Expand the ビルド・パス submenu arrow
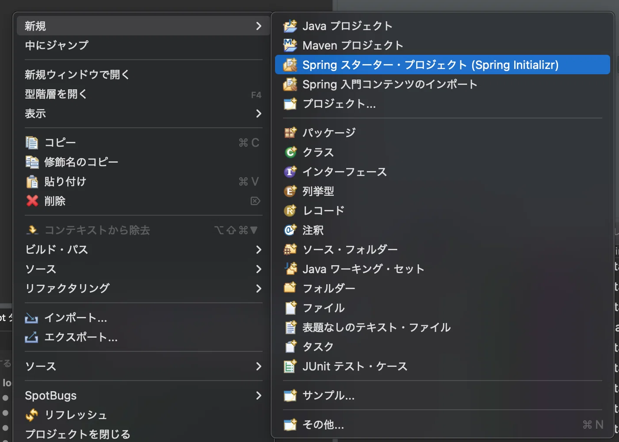Image resolution: width=619 pixels, height=442 pixels. 259,250
